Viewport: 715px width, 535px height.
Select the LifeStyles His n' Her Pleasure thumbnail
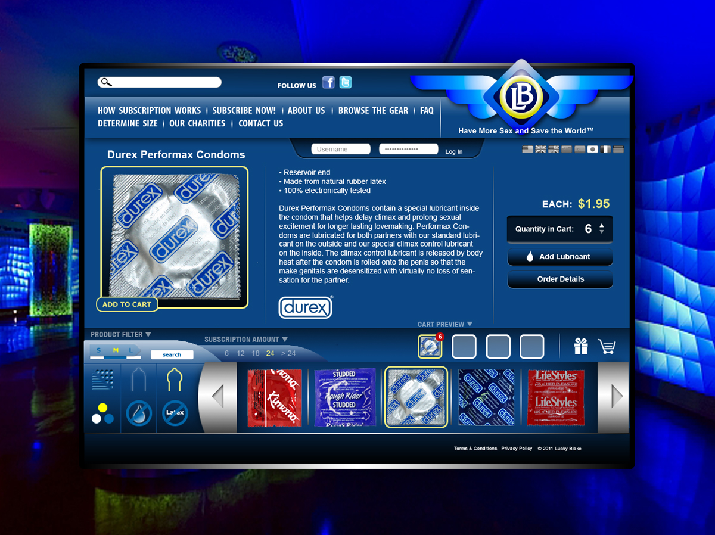click(x=556, y=397)
